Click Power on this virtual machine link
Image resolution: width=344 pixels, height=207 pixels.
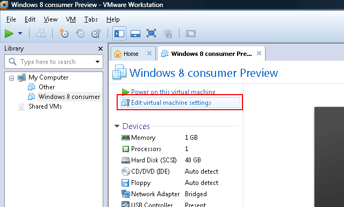(x=173, y=92)
